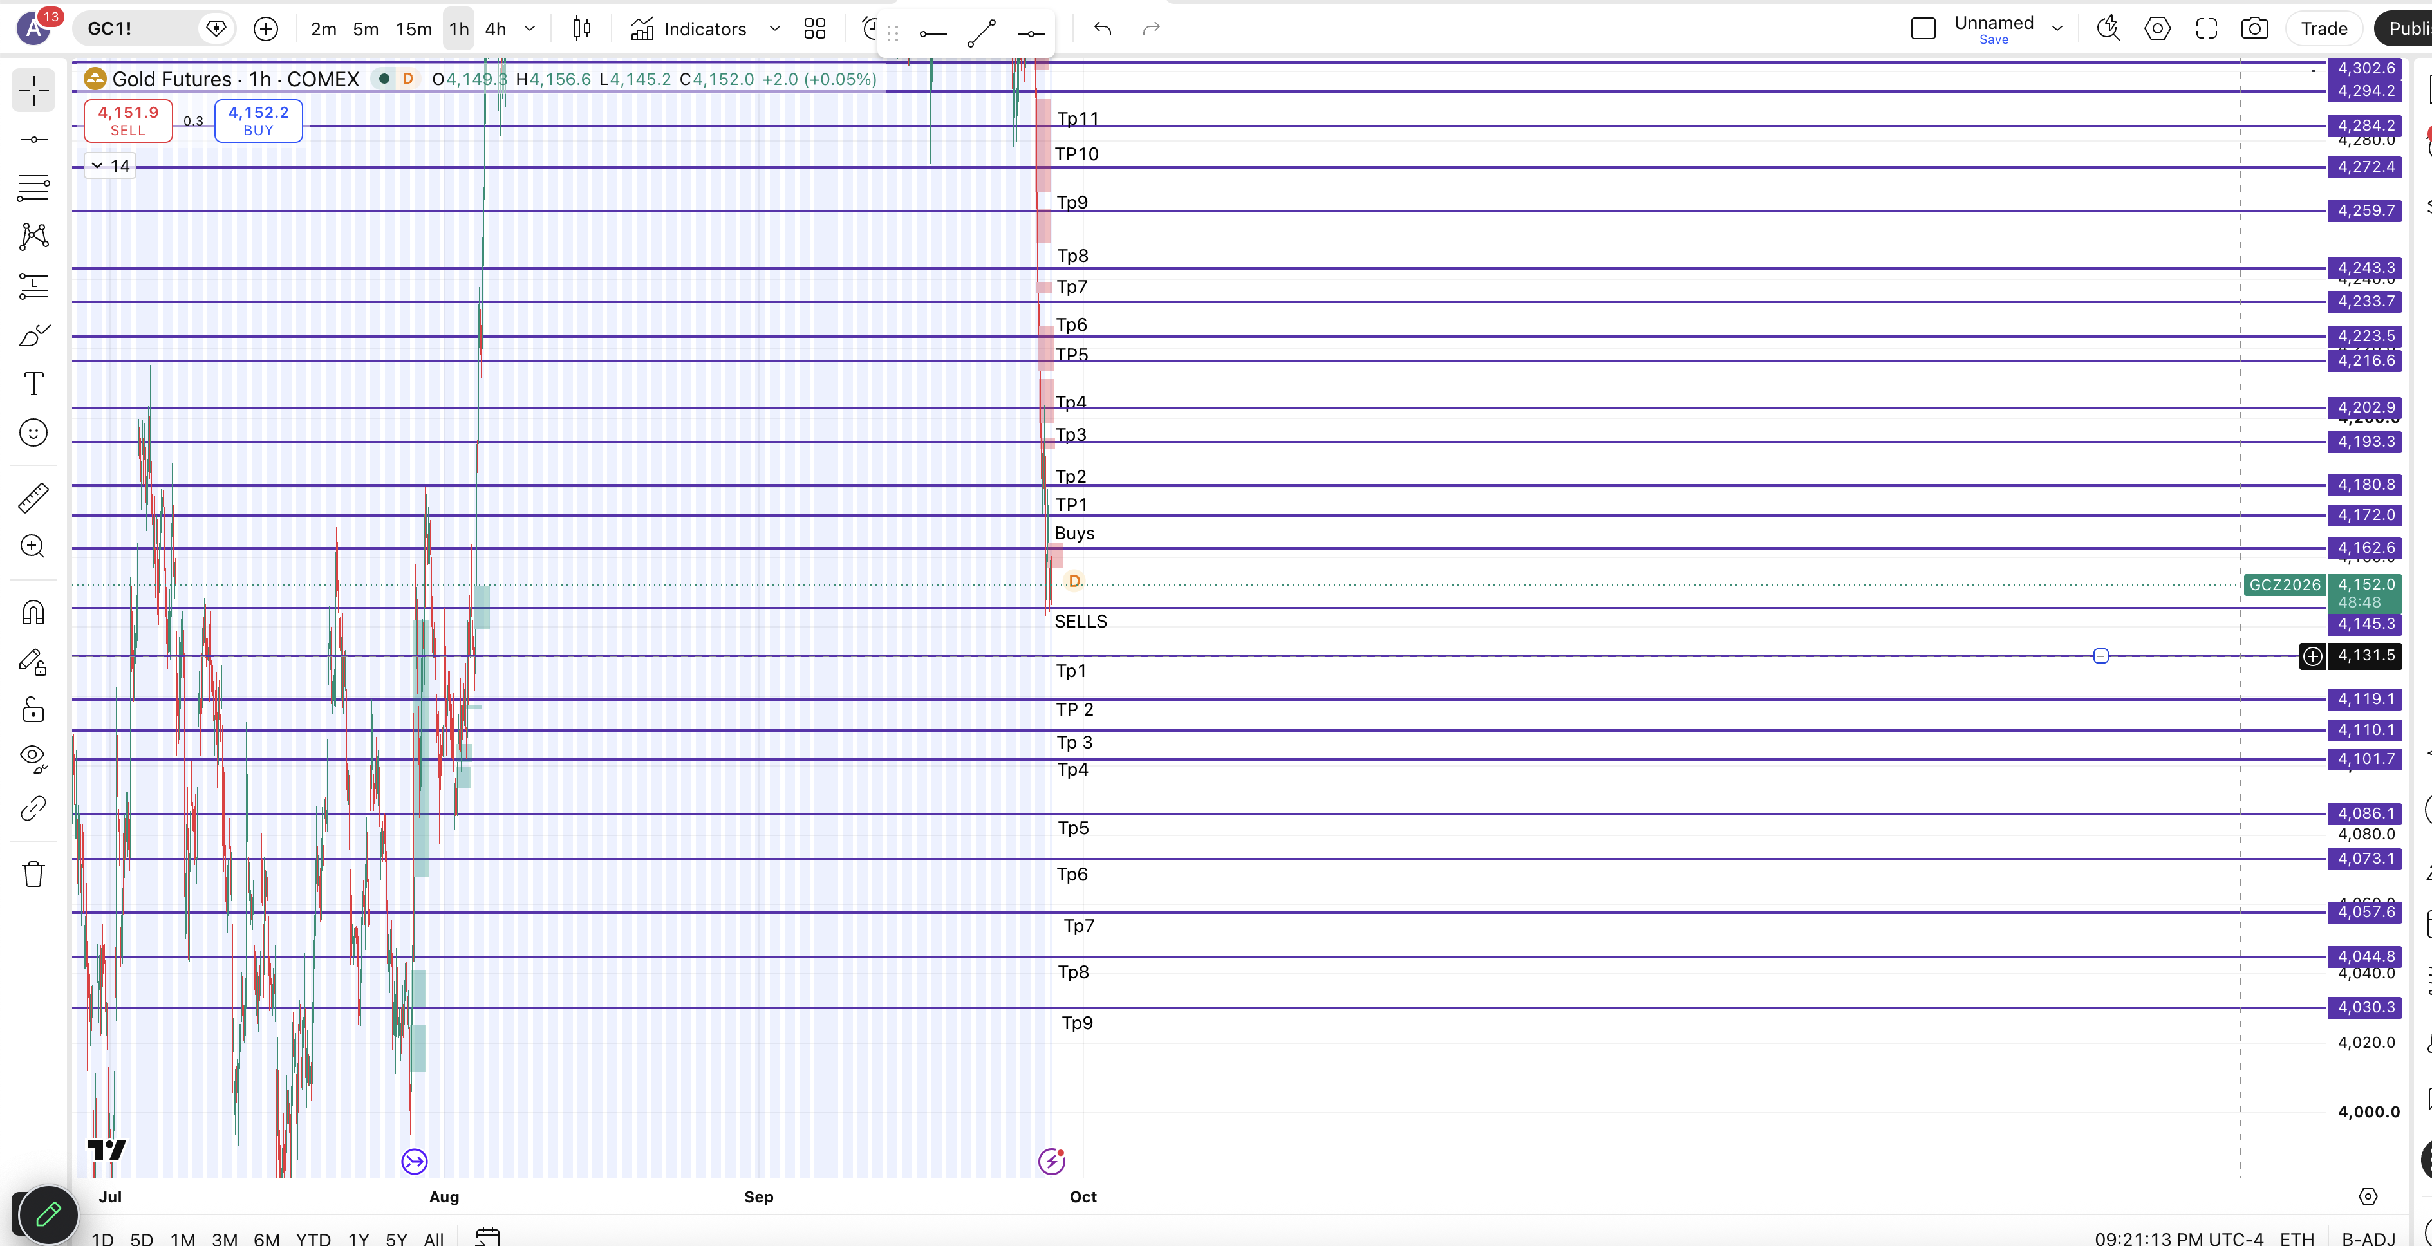
Task: Open the Fibonacci retracement tools
Action: [x=33, y=188]
